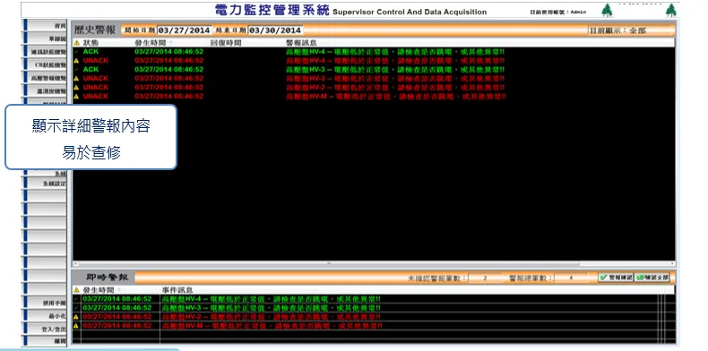
Task: Open the 單線圖 sidebar menu item
Action: coord(45,39)
